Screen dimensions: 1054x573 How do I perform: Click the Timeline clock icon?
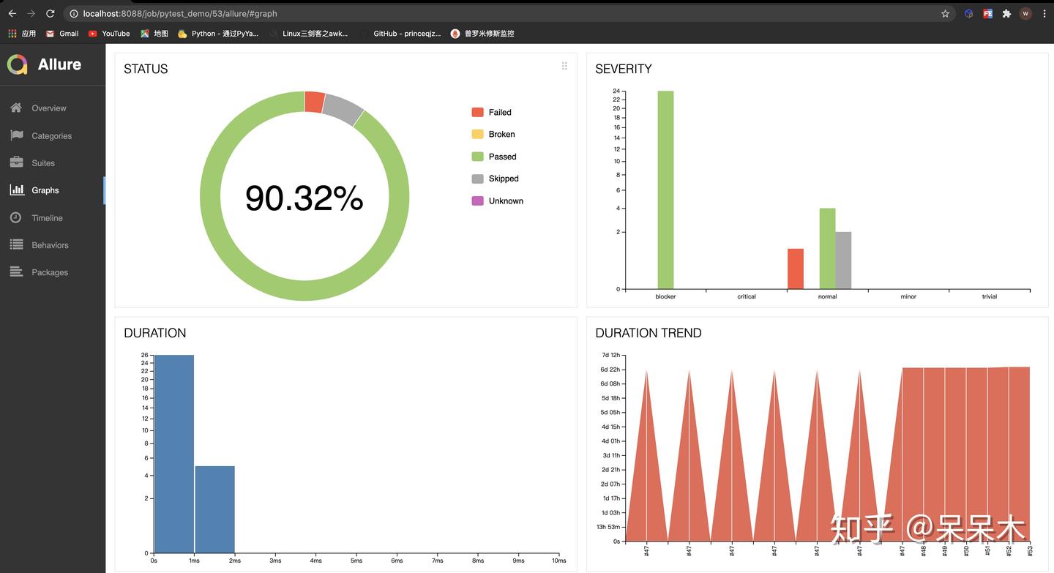[16, 217]
